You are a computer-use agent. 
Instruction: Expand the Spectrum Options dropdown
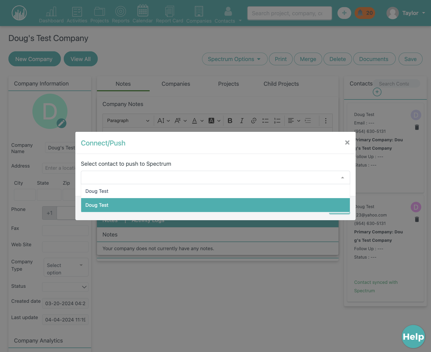(235, 59)
